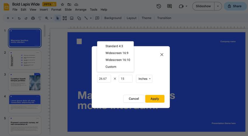
Task: Open the comments history icon
Action: pos(170,6)
